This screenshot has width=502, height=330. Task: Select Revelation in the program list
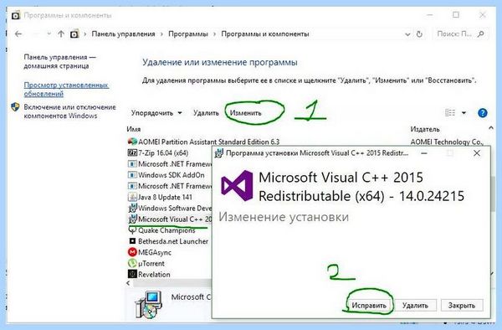[154, 274]
